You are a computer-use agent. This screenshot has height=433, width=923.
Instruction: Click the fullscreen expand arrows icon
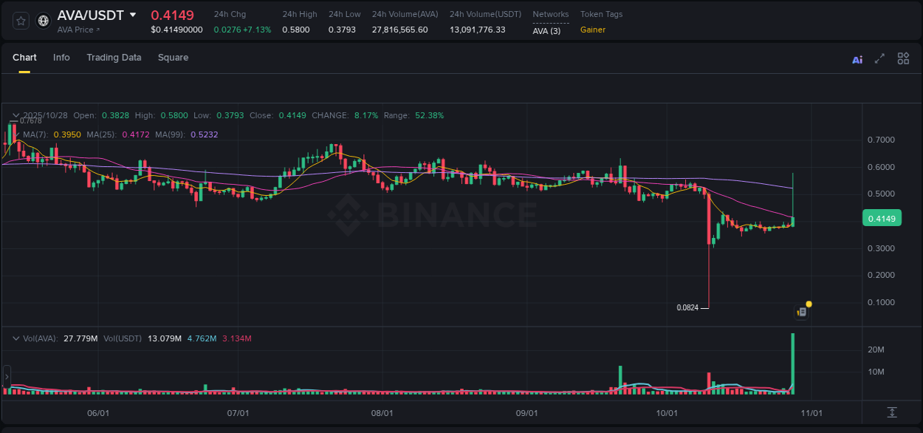click(879, 59)
